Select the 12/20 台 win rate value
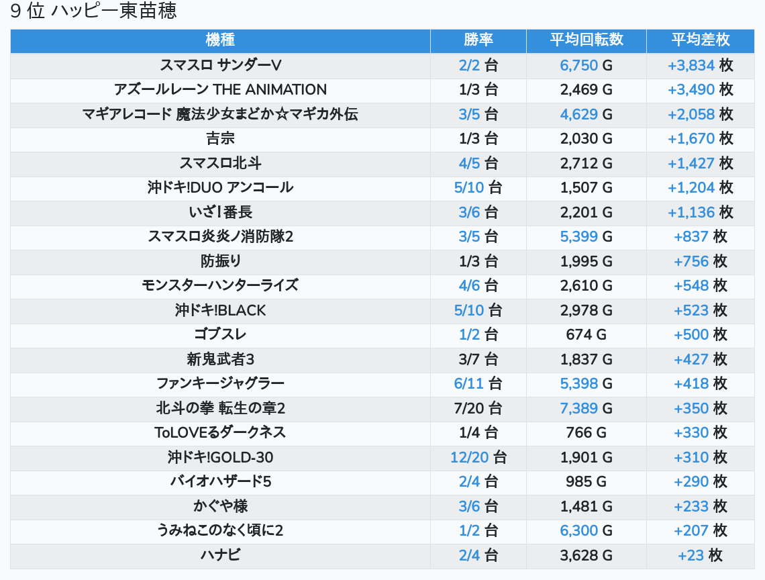765x580 pixels. [x=478, y=457]
